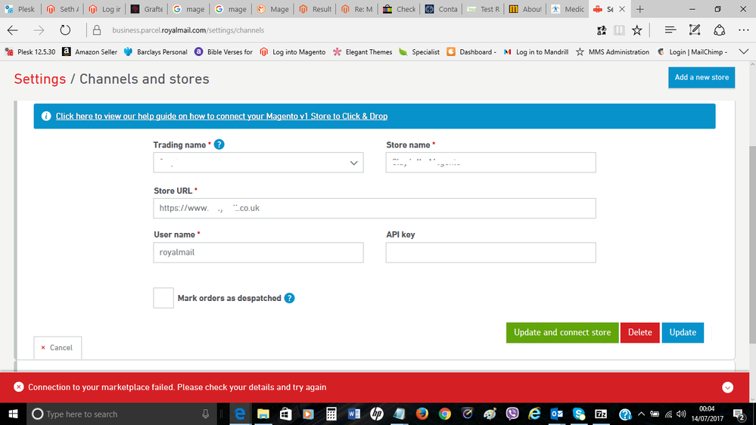The height and width of the screenshot is (425, 756).
Task: Open the Elegant Themes bookmark
Action: pos(362,51)
